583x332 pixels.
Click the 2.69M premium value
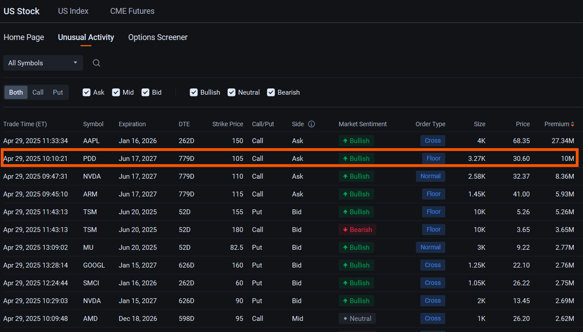click(x=565, y=301)
